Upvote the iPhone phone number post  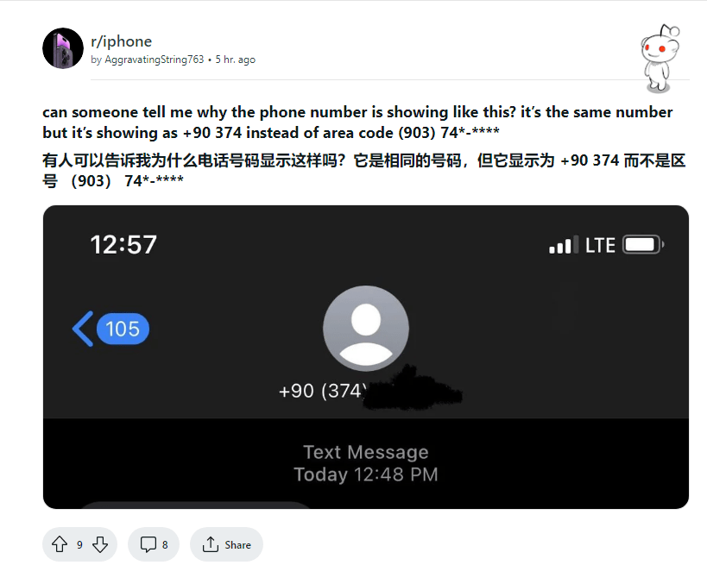pyautogui.click(x=60, y=544)
